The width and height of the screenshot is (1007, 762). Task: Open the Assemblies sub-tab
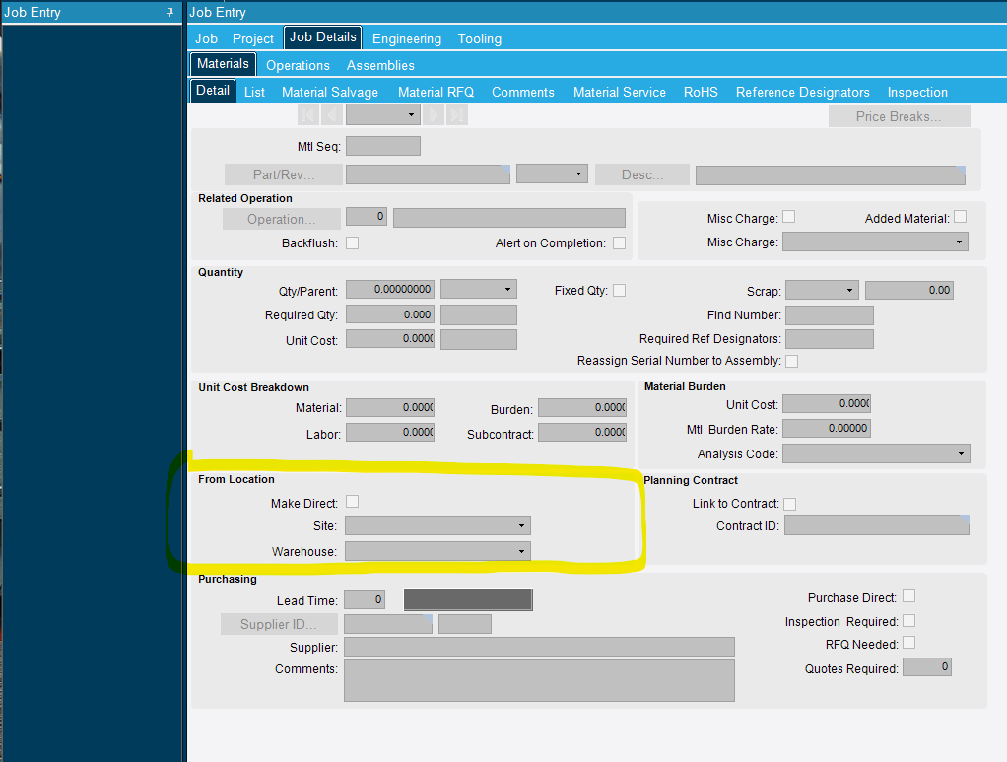tap(380, 65)
